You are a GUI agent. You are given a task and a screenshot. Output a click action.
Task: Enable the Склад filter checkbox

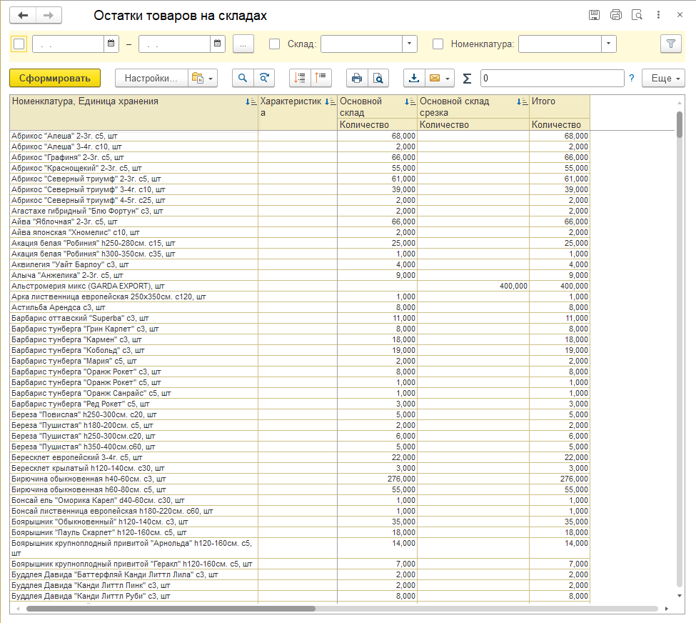[275, 44]
